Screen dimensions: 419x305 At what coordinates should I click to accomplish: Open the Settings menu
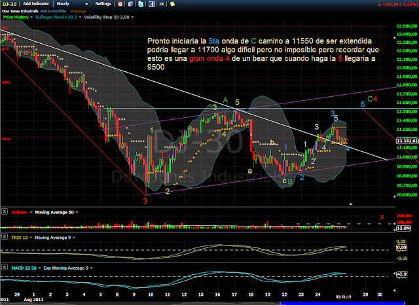(103, 4)
